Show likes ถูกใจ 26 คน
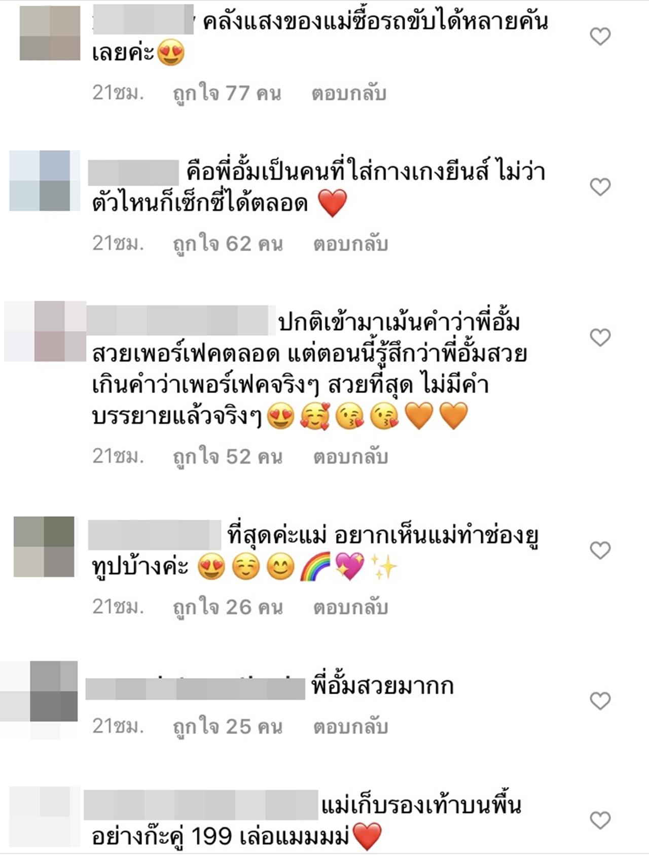The width and height of the screenshot is (649, 855). pyautogui.click(x=228, y=608)
